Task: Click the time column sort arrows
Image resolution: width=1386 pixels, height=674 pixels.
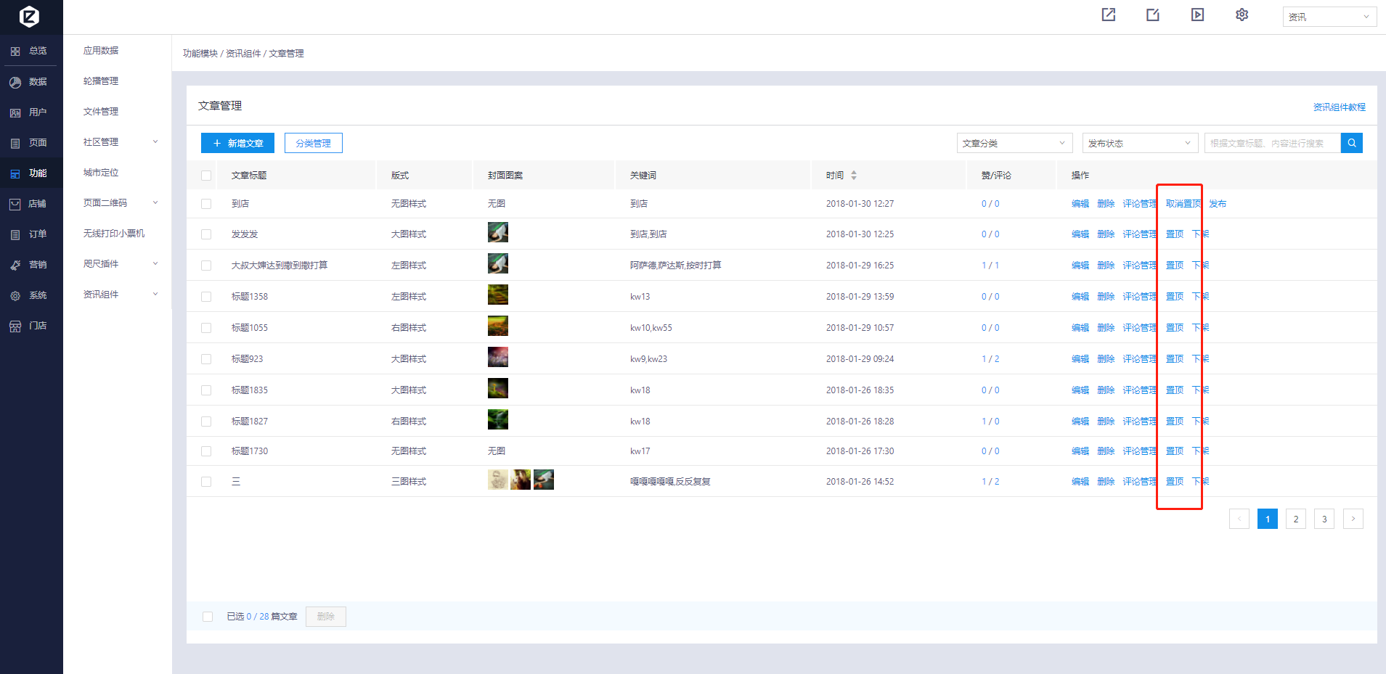Action: point(854,176)
